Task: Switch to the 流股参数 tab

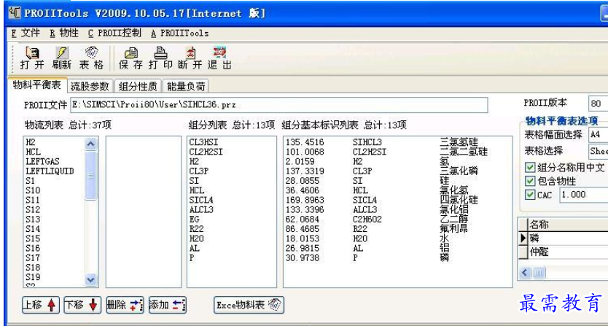Action: [90, 86]
